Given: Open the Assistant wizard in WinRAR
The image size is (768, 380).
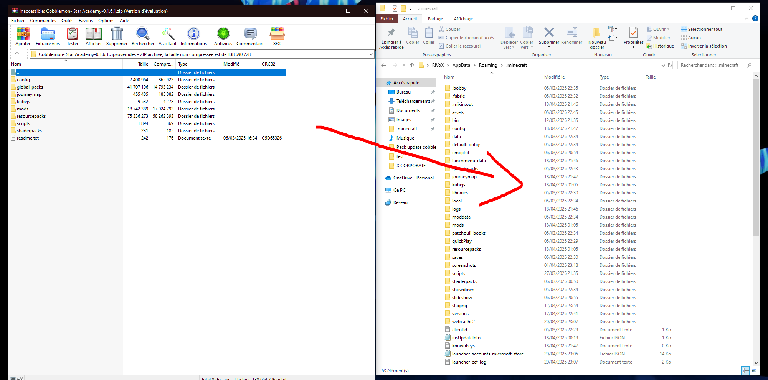Looking at the screenshot, I should 167,37.
